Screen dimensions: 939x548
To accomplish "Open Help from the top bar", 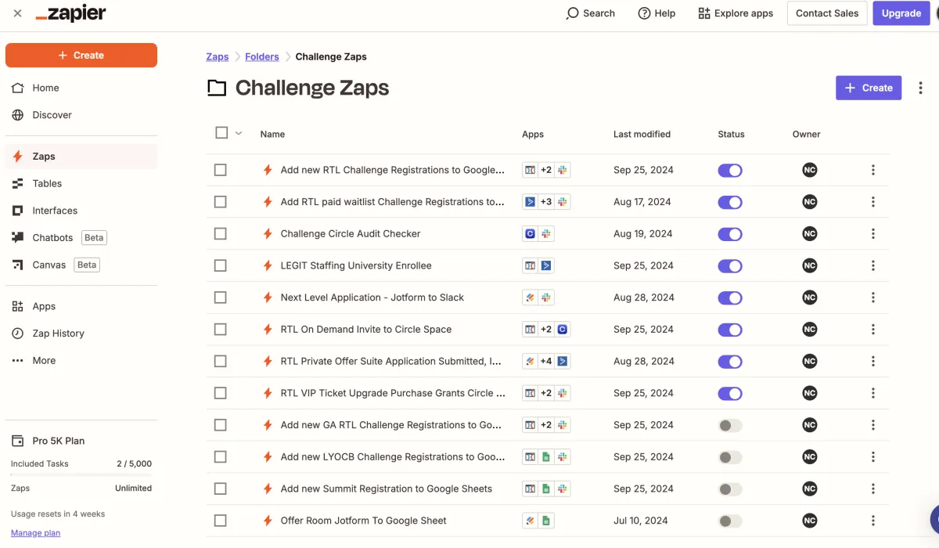I will [657, 13].
